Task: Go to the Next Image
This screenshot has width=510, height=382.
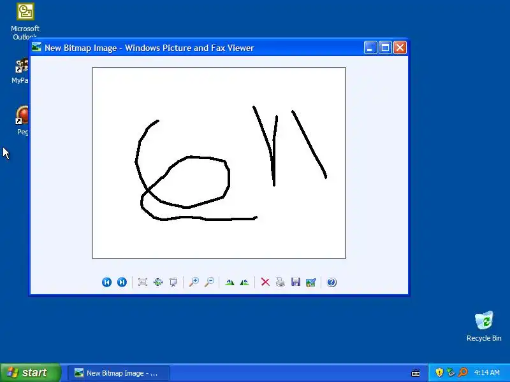Action: point(122,282)
